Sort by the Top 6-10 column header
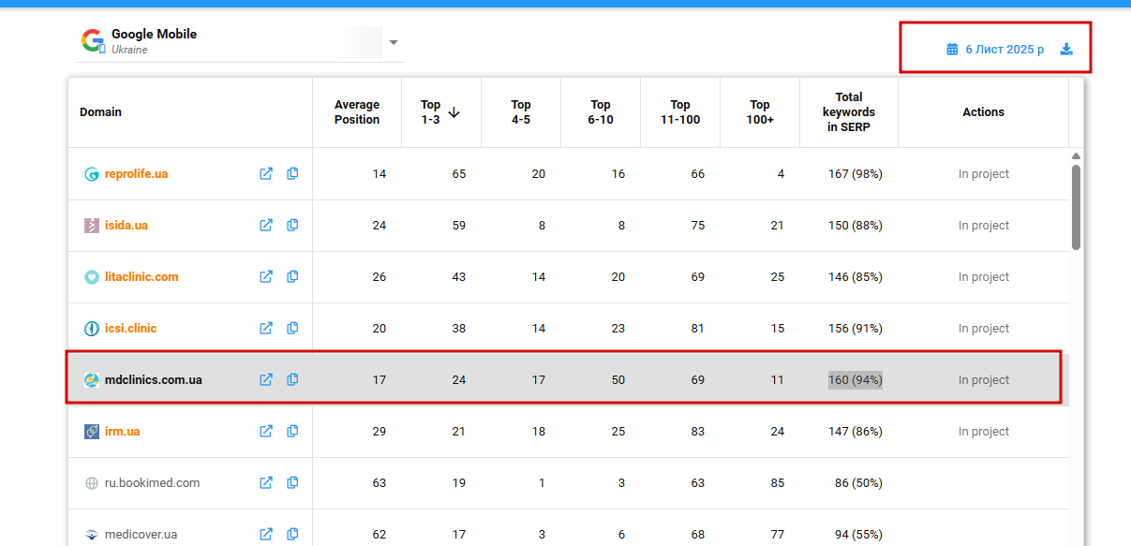Screen dimensions: 1131x546 pyautogui.click(x=601, y=111)
